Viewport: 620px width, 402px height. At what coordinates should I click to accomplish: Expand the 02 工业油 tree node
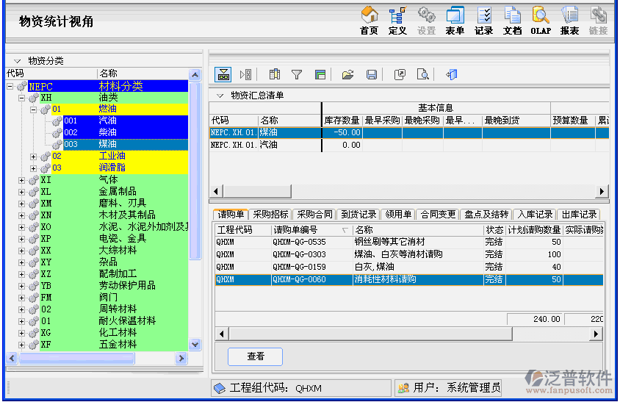(x=34, y=157)
